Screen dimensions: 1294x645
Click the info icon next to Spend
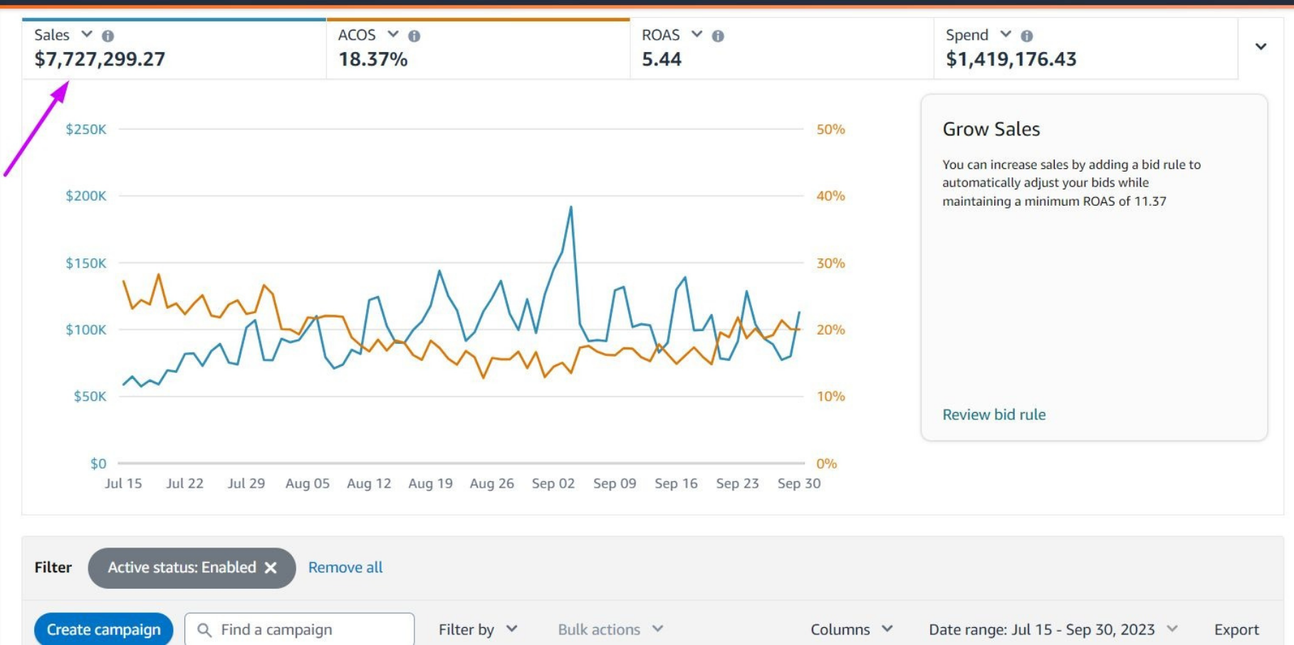click(1026, 36)
